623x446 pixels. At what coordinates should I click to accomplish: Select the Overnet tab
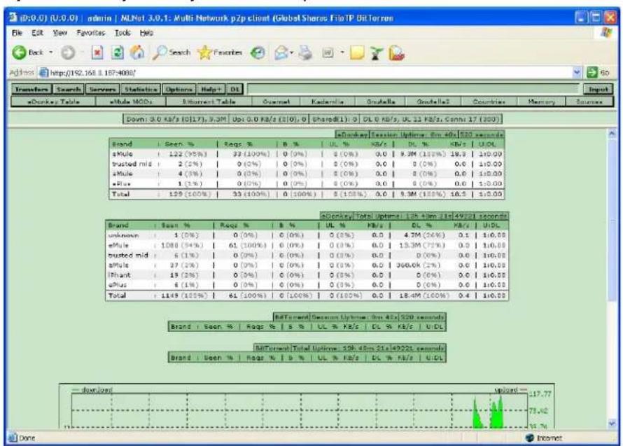(276, 102)
